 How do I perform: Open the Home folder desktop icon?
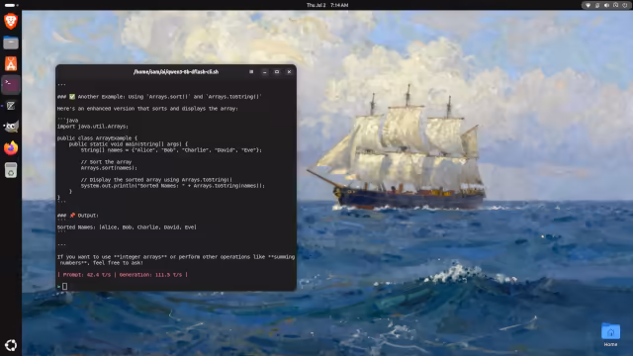click(610, 334)
